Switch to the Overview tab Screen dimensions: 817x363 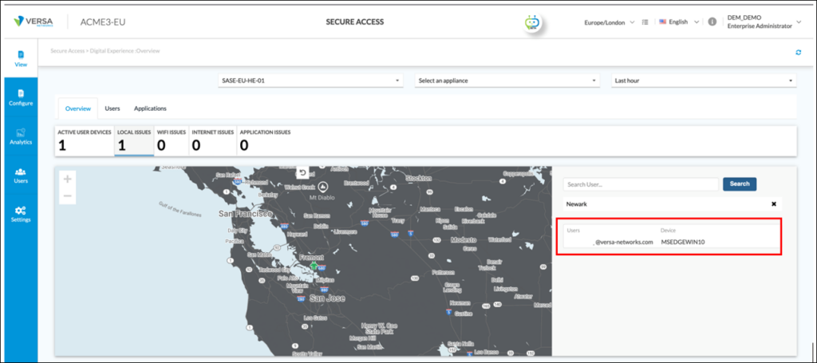point(78,109)
